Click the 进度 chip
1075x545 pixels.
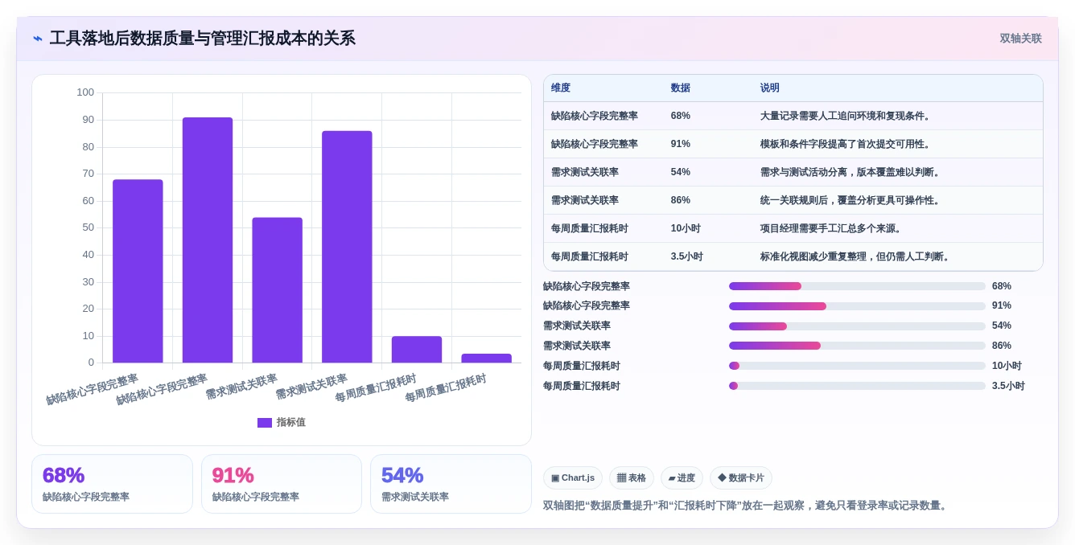point(682,478)
